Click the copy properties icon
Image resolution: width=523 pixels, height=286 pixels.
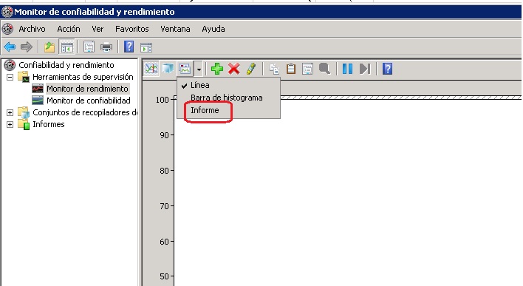coord(274,69)
